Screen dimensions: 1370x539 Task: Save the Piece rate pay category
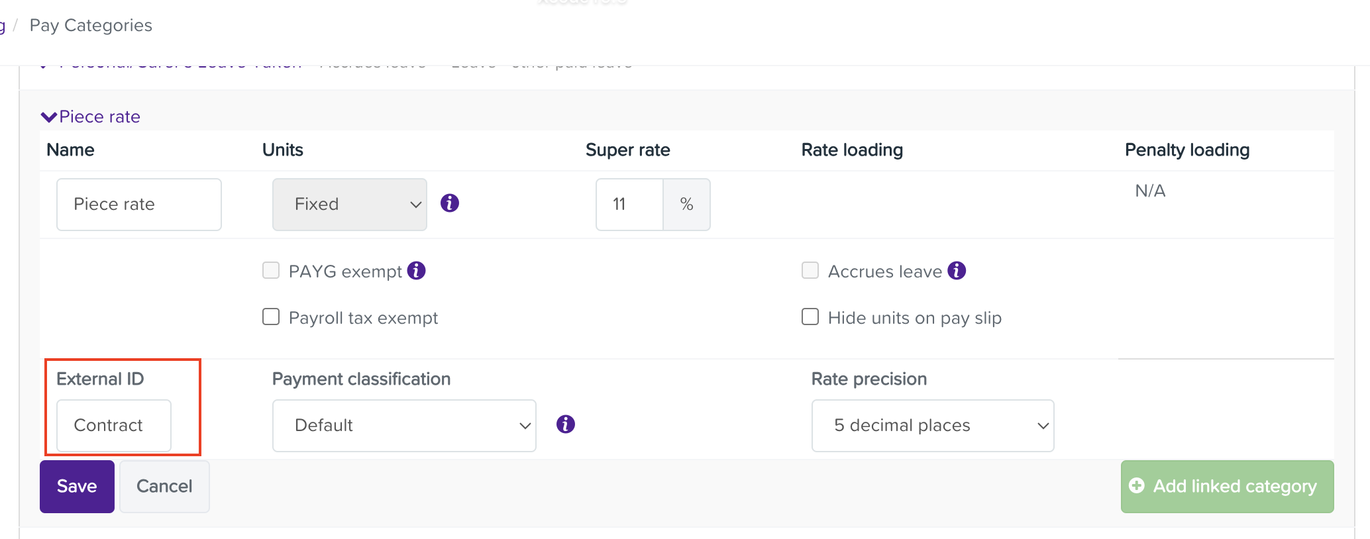(77, 485)
